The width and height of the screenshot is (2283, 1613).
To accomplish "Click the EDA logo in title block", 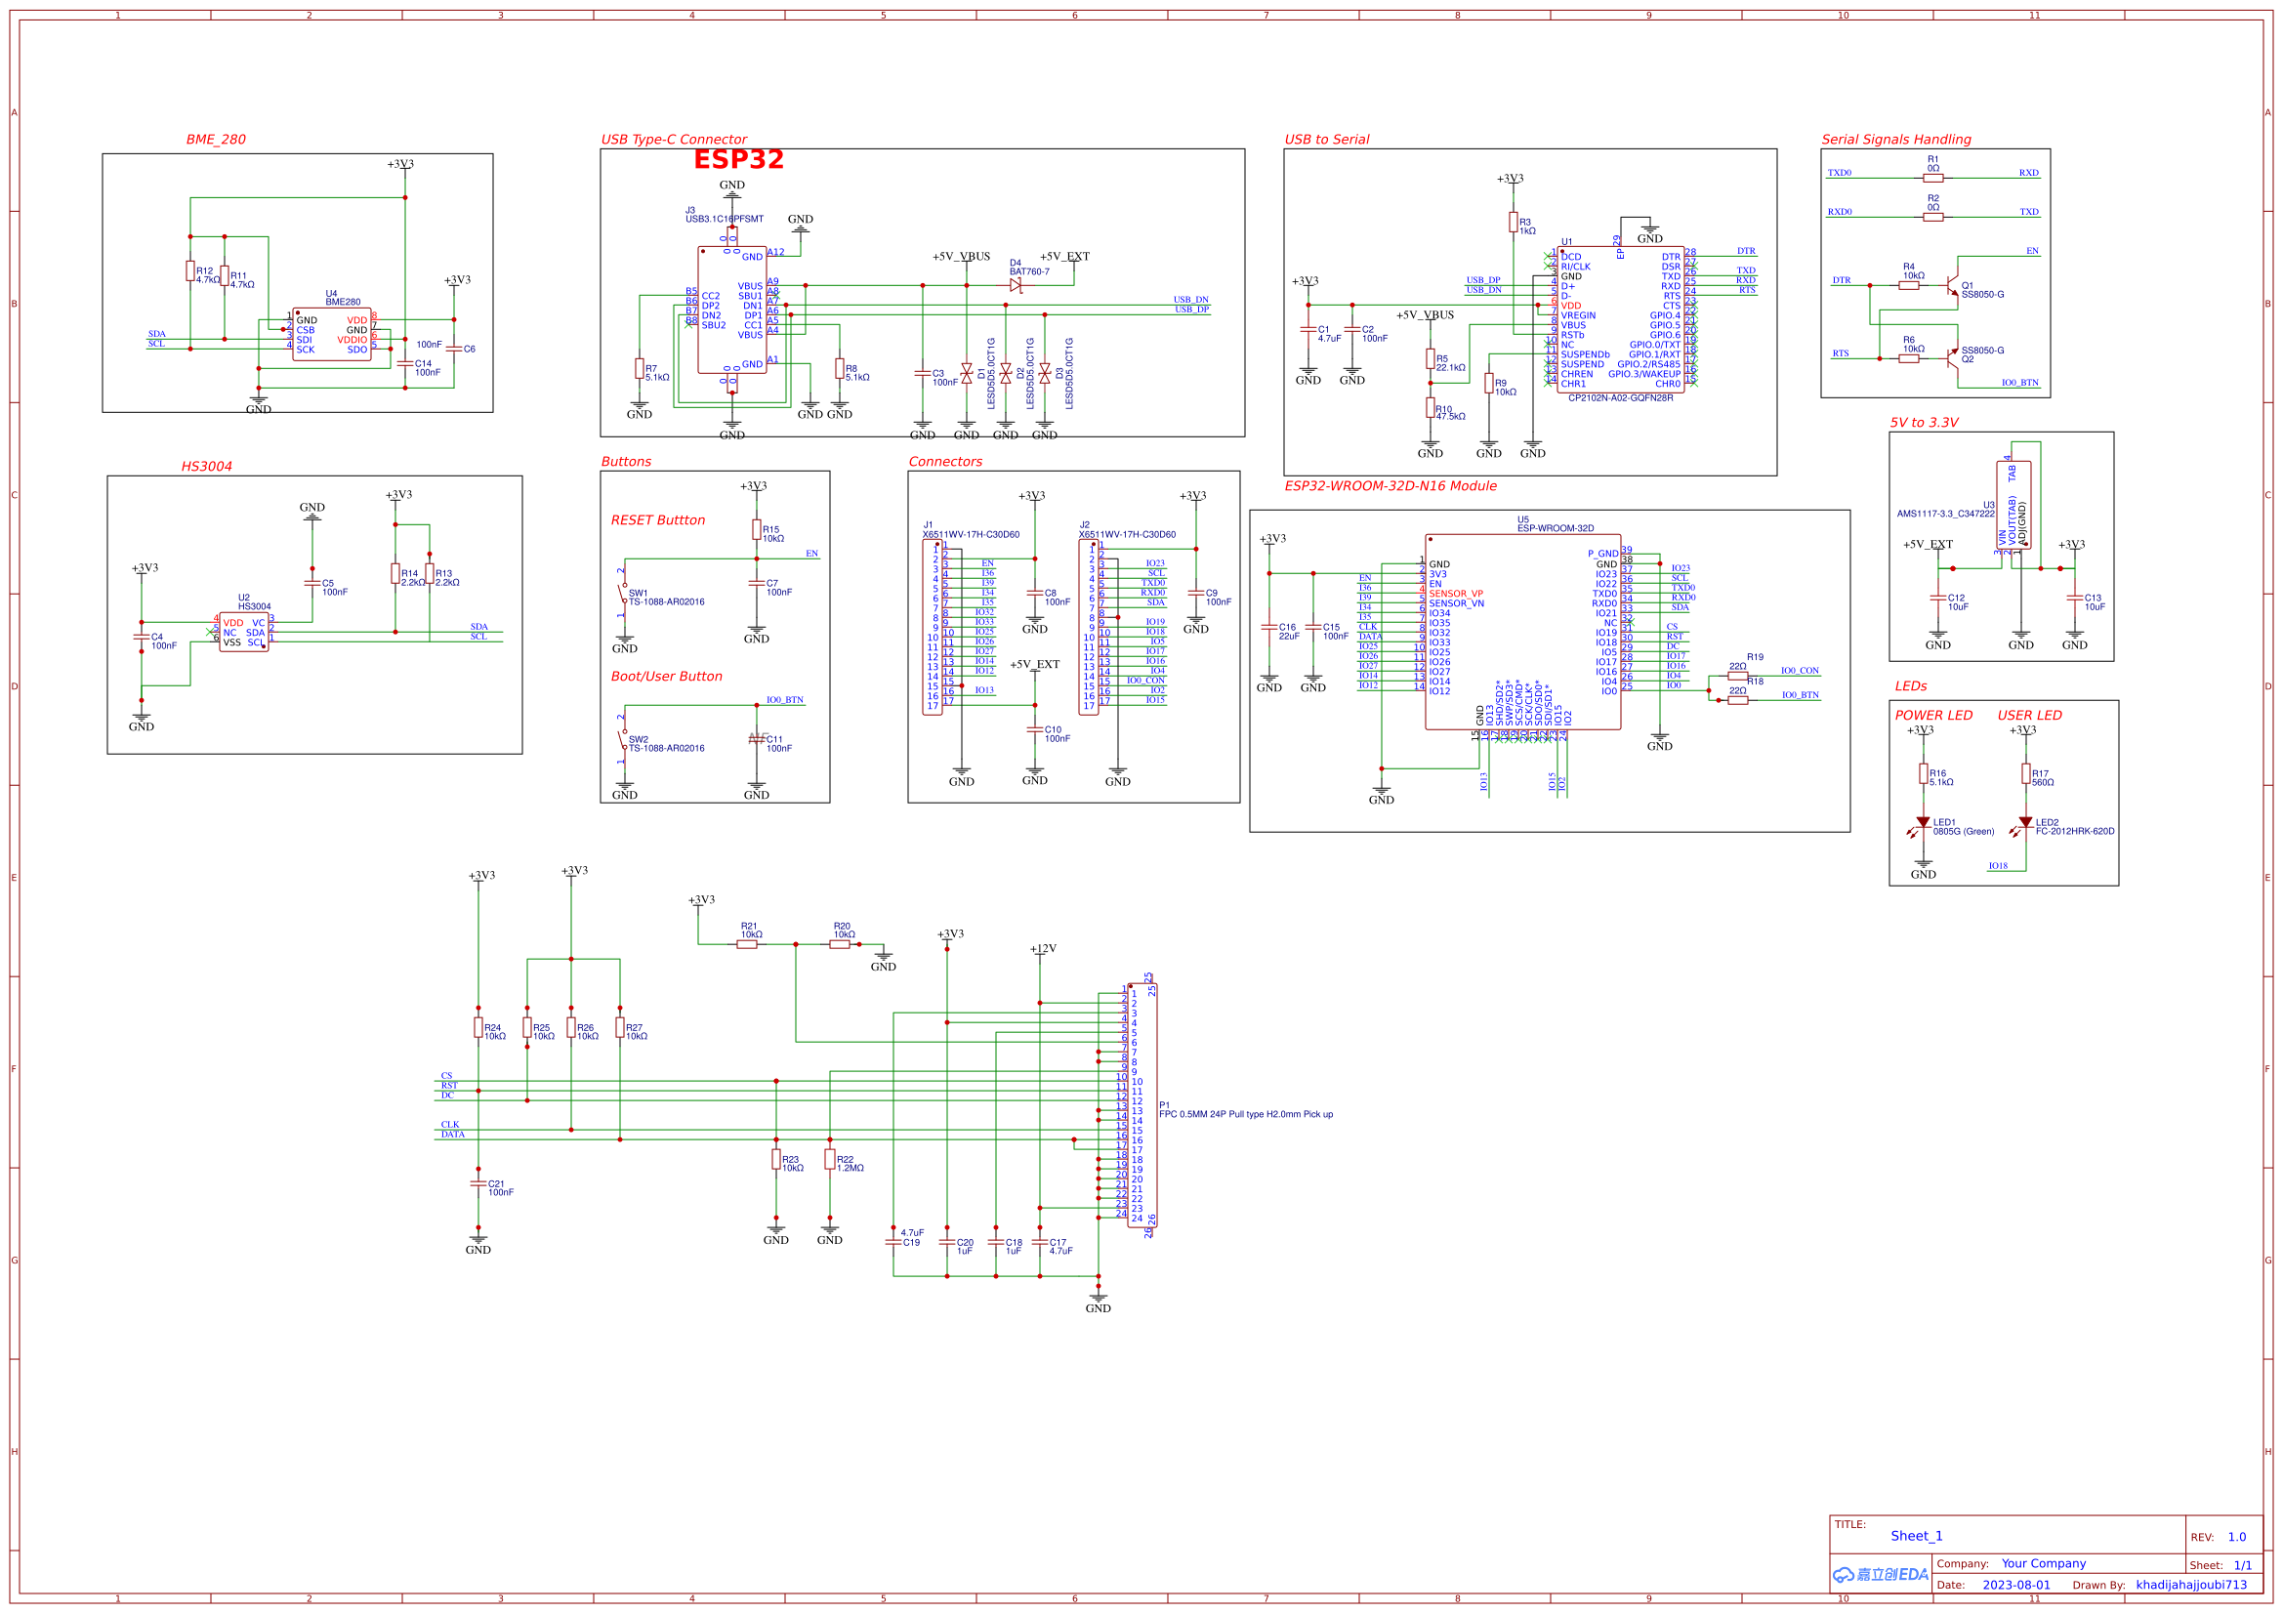I will click(x=1880, y=1575).
